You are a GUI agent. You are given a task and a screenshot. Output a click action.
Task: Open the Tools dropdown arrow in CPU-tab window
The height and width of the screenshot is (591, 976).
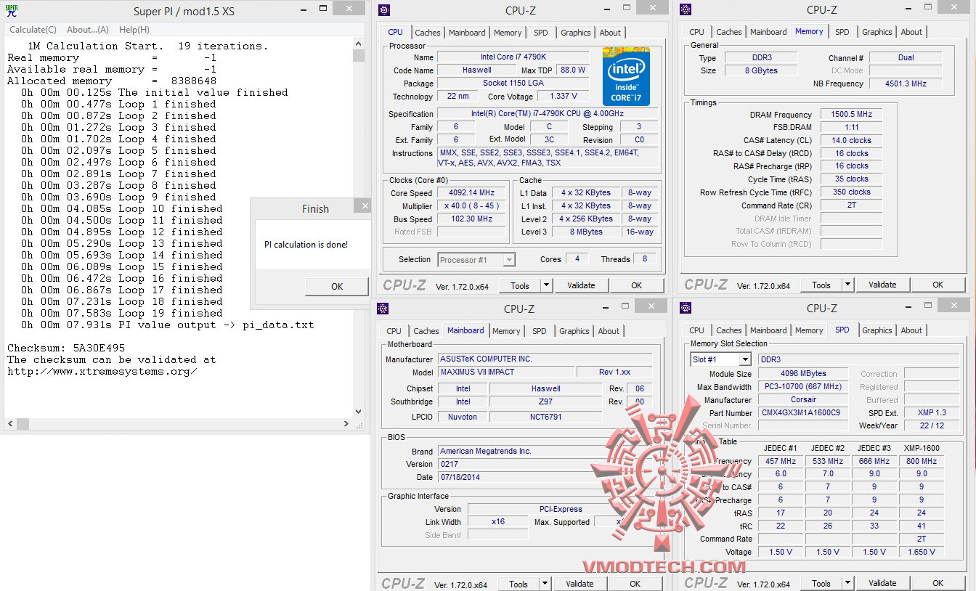click(x=547, y=285)
